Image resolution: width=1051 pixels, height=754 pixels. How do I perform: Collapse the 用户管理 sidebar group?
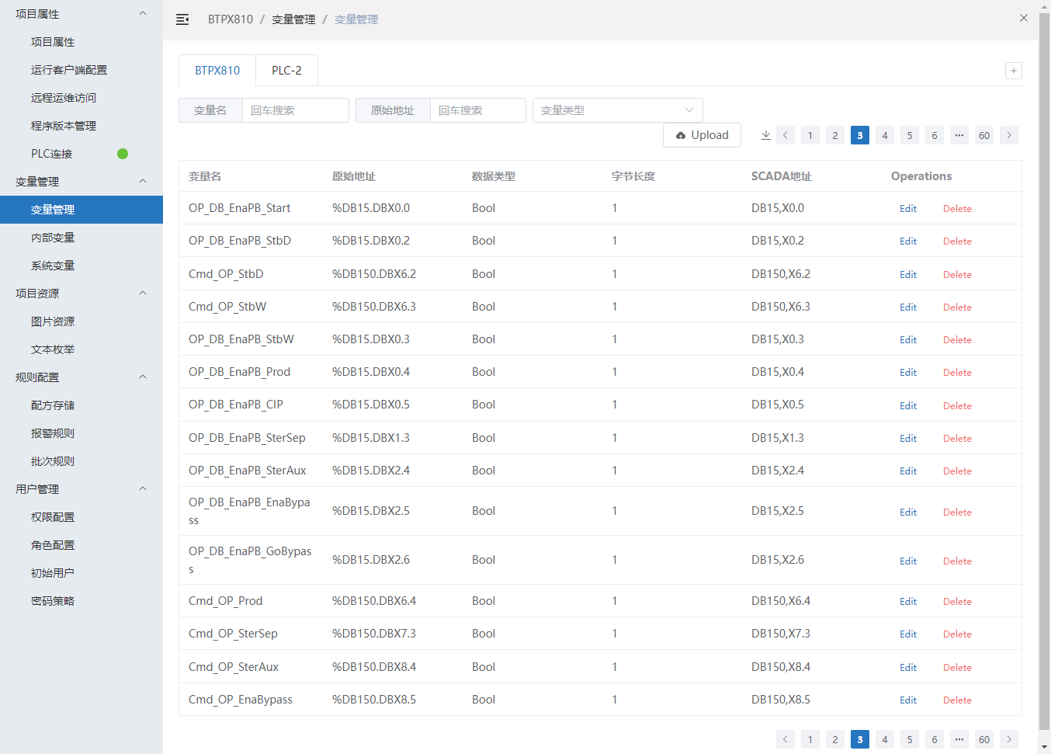(x=143, y=489)
